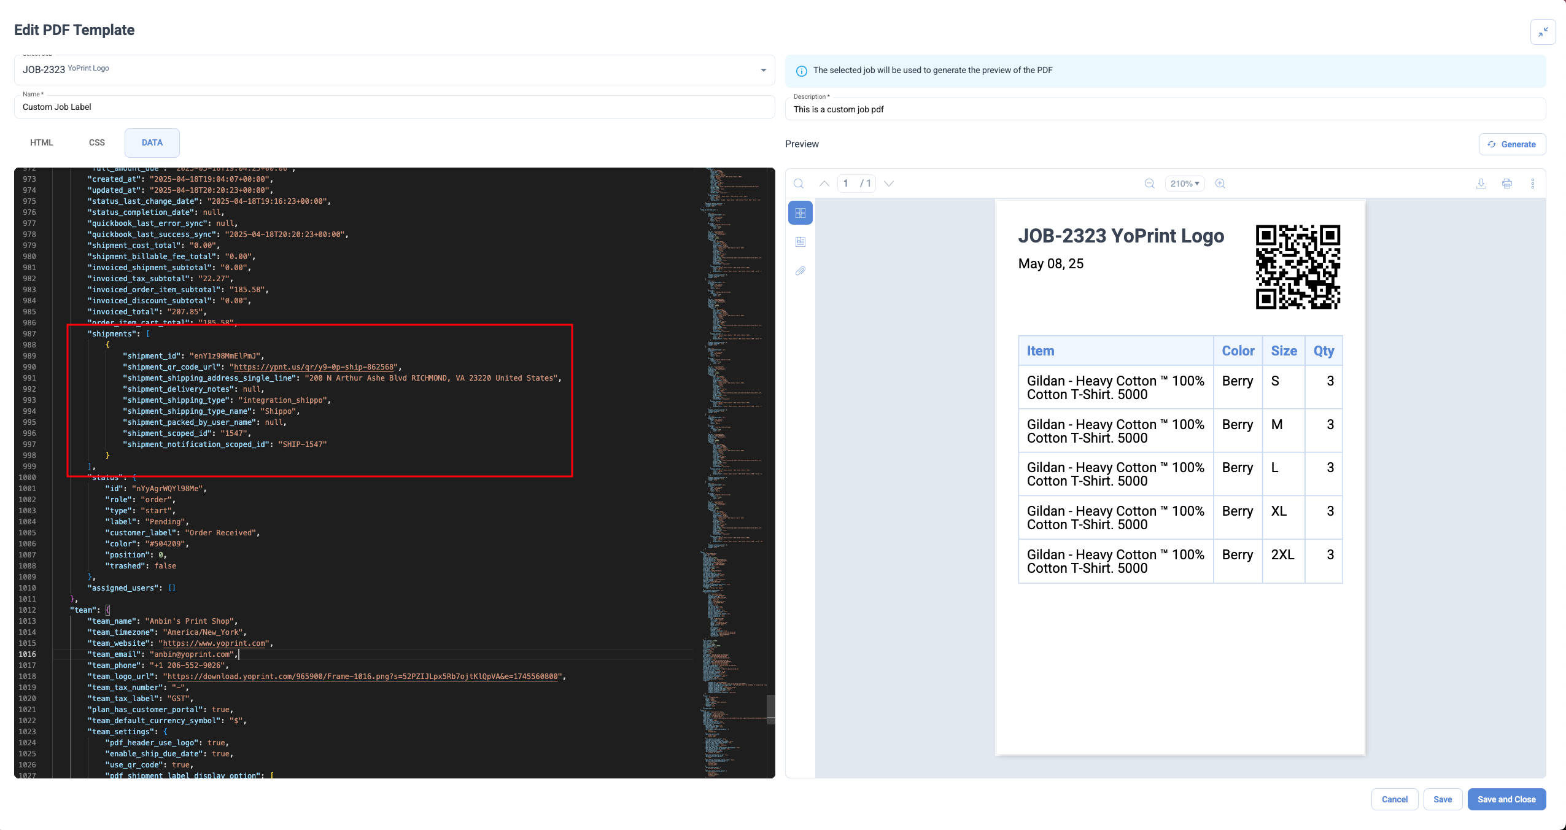Open the 210% zoom level dropdown
Image resolution: width=1566 pixels, height=830 pixels.
[1185, 184]
